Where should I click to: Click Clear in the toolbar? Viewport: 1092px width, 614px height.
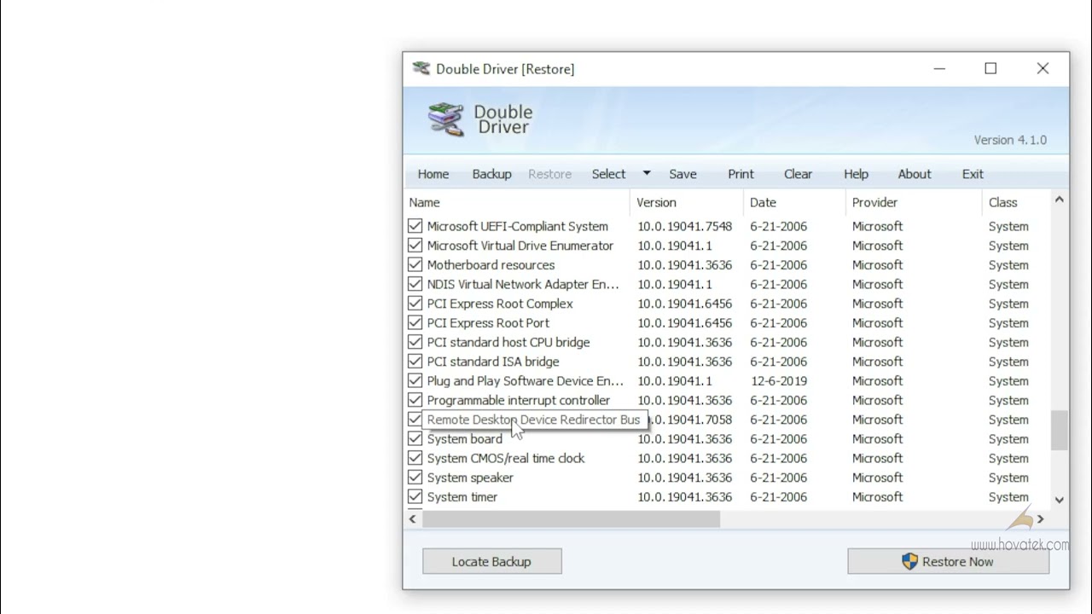798,174
